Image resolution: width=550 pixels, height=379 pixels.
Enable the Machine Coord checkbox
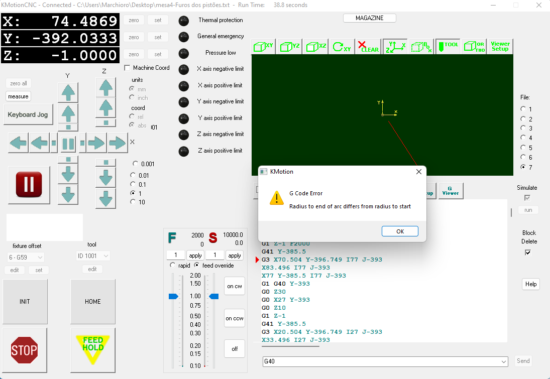[128, 68]
